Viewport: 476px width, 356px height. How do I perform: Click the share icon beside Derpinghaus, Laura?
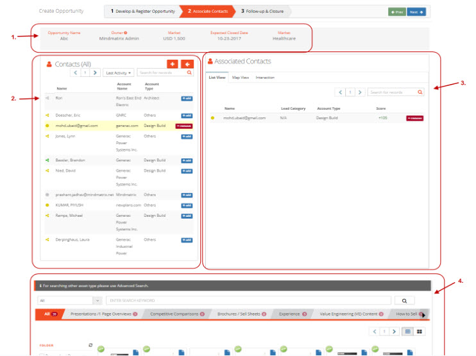(x=47, y=240)
